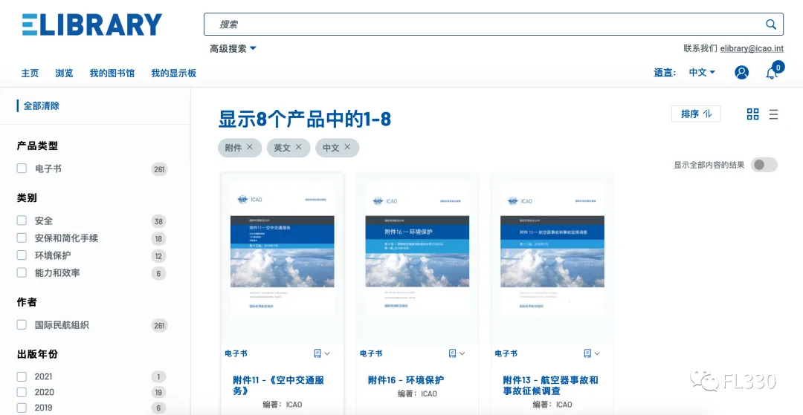Click results heading 显示8个产品中的1-8

[x=305, y=119]
